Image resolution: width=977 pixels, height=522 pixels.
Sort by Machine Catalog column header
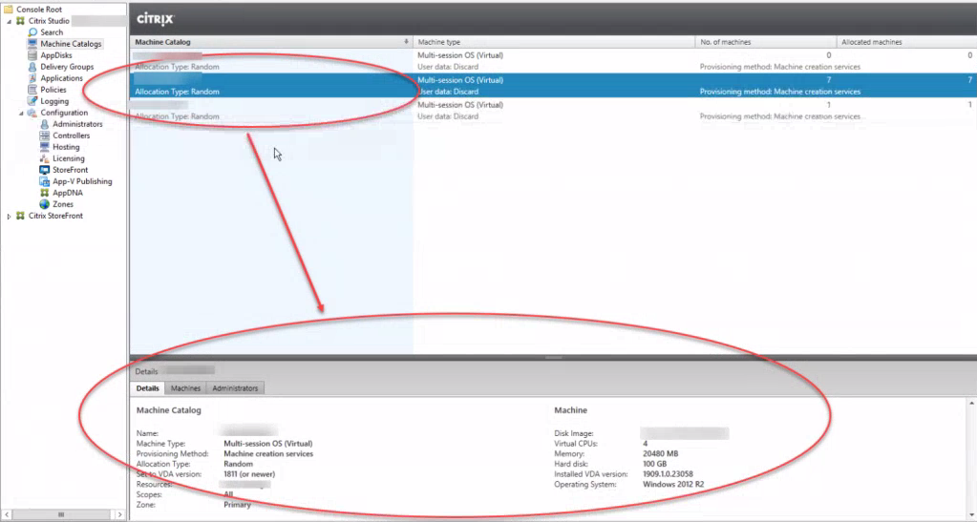[267, 42]
